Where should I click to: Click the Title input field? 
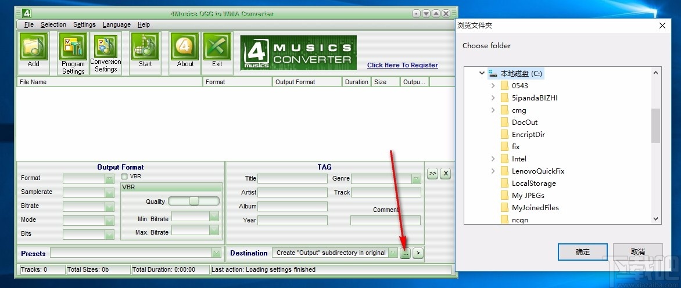pos(293,178)
